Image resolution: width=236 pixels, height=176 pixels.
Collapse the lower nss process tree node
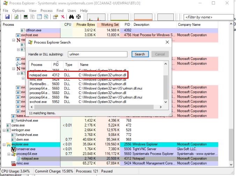click(x=14, y=69)
